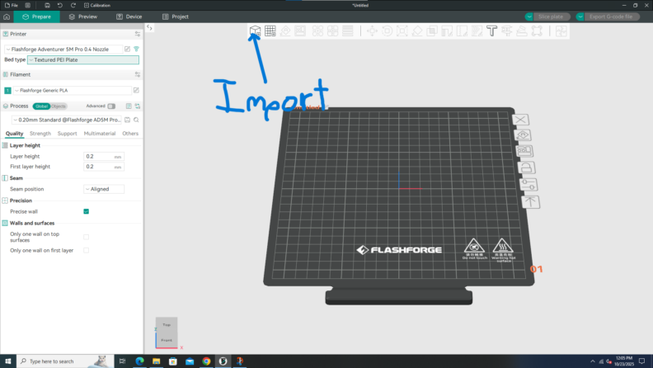Select Objects in the Process toggle
The height and width of the screenshot is (368, 653).
59,106
